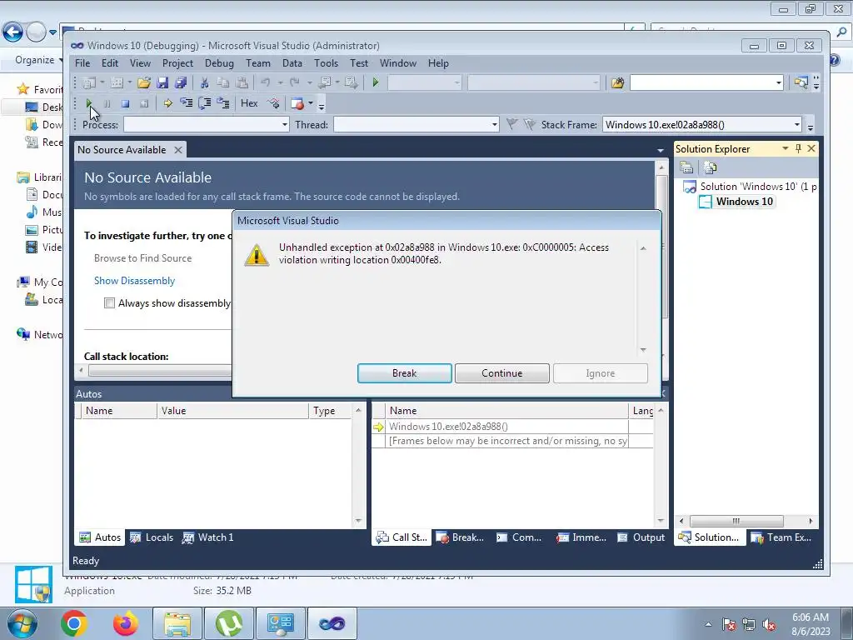Switch to the Locals tab
The height and width of the screenshot is (640, 853).
(x=152, y=537)
